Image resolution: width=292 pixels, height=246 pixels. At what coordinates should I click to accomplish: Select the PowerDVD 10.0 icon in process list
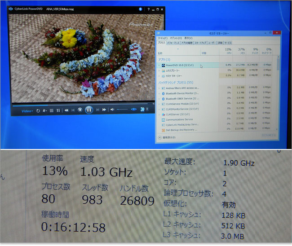[x=164, y=65]
